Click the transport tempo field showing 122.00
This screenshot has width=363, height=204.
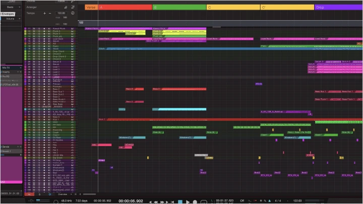[297, 201]
